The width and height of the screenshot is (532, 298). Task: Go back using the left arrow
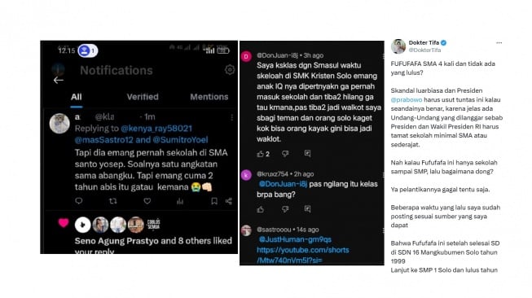tap(59, 81)
